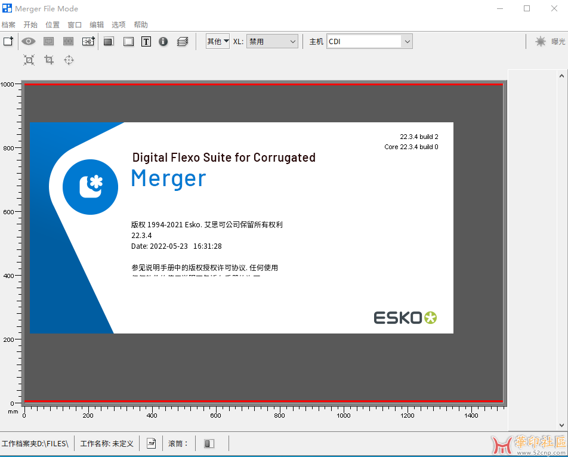Toggle the eye preview icon

[x=29, y=41]
